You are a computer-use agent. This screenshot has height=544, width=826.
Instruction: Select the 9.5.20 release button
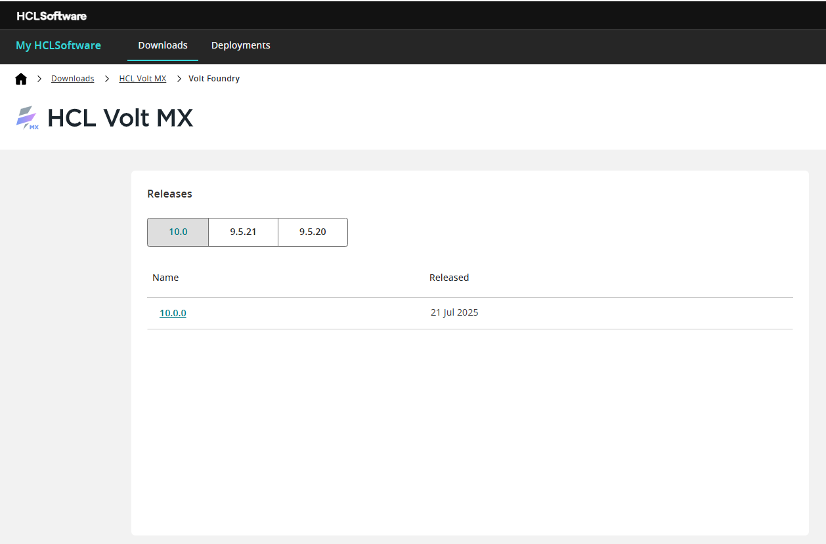click(313, 232)
